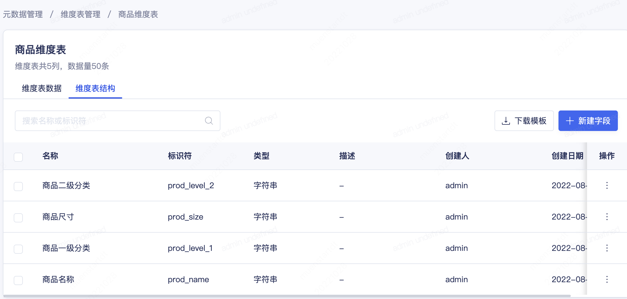Open actions menu for prod_name row
627x299 pixels.
coord(607,280)
